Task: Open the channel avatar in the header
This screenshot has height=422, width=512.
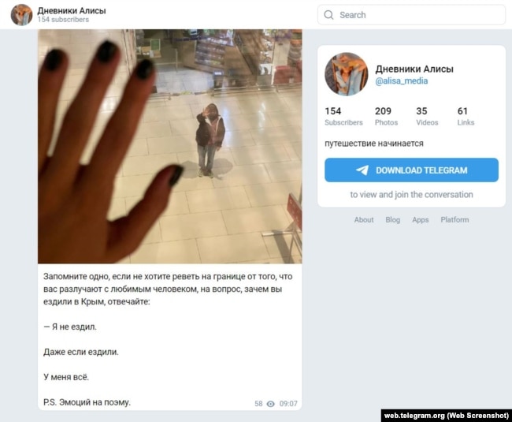Action: click(21, 15)
